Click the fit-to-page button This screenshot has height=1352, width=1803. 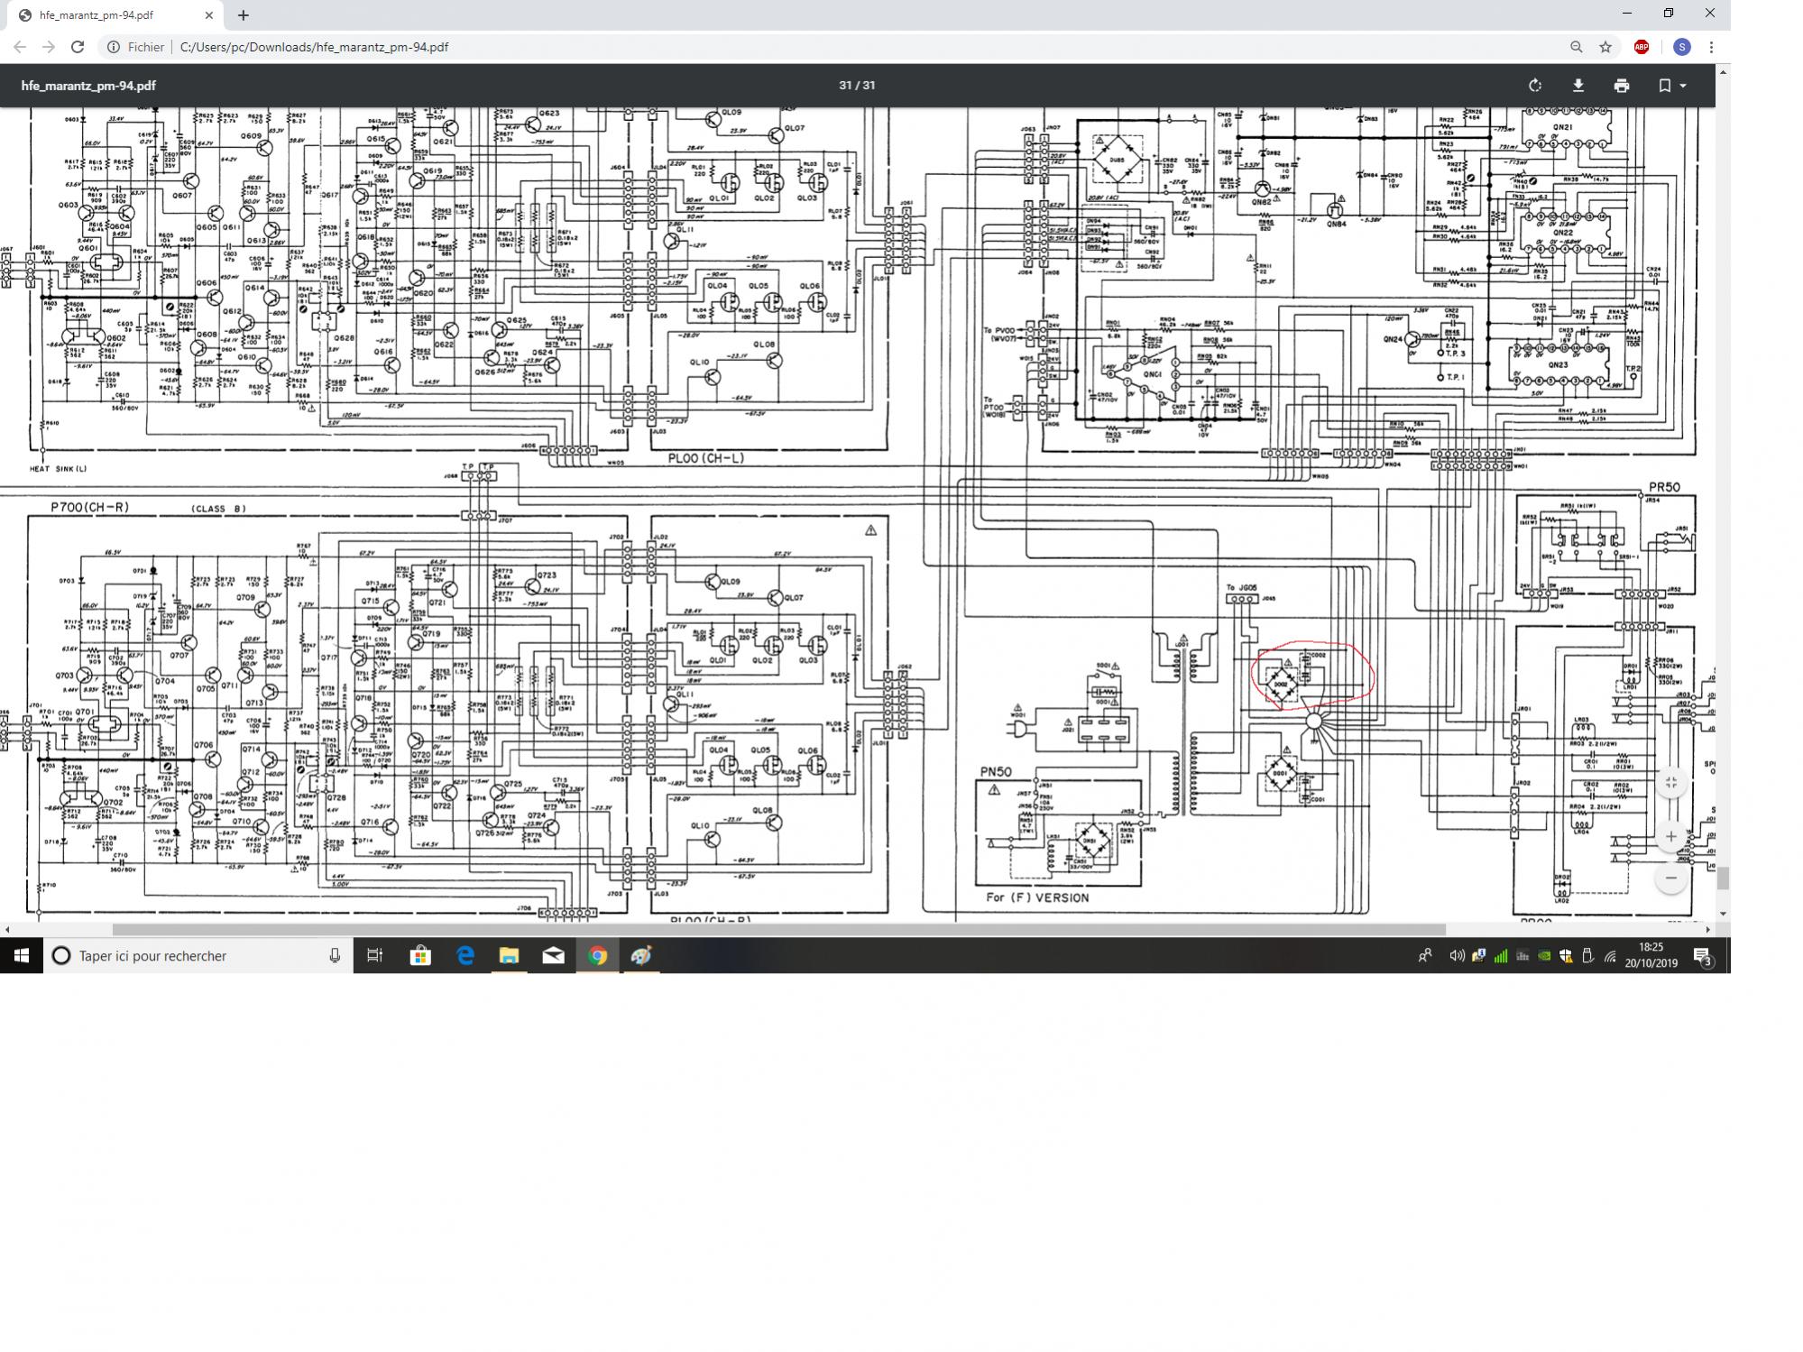[1671, 783]
